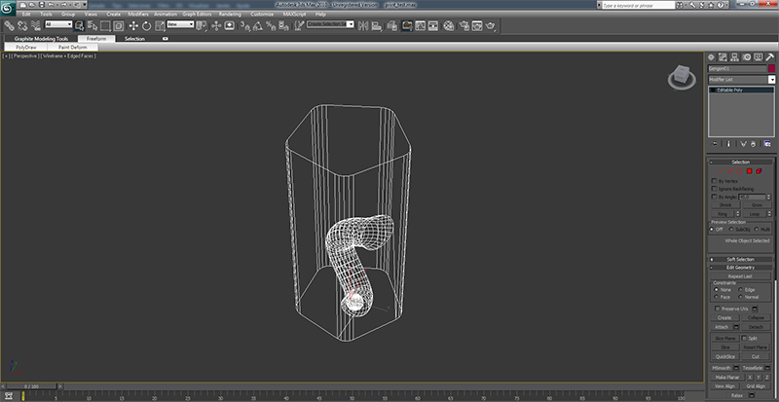Open the Modifiers menu
The height and width of the screenshot is (402, 779).
pos(138,14)
